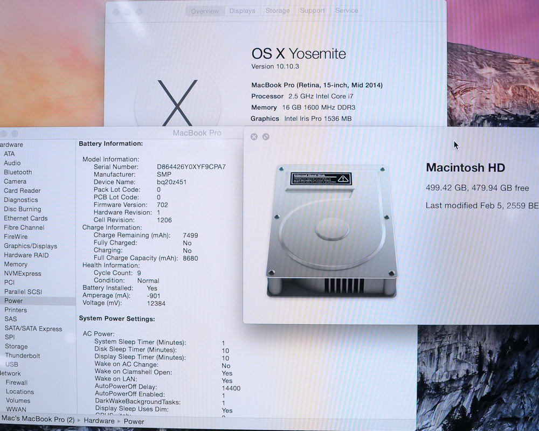Select Fibre Channel entry

click(24, 227)
